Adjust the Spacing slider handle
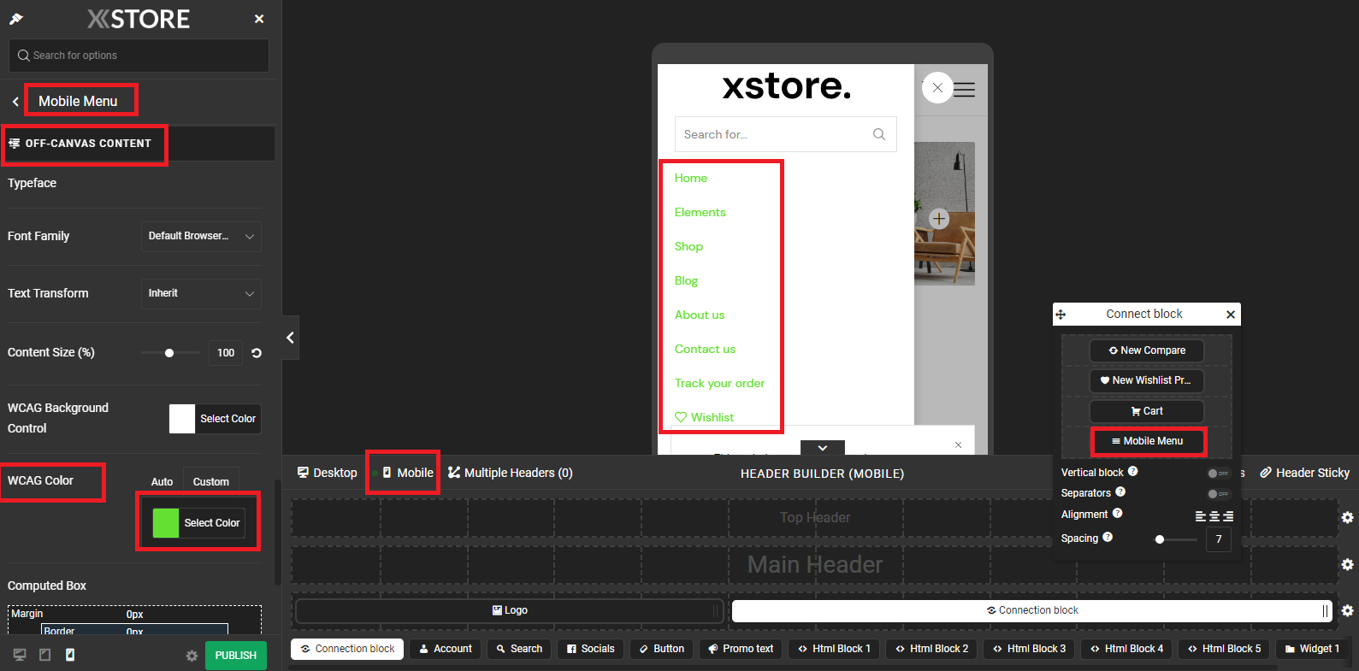The image size is (1359, 671). (x=1160, y=539)
